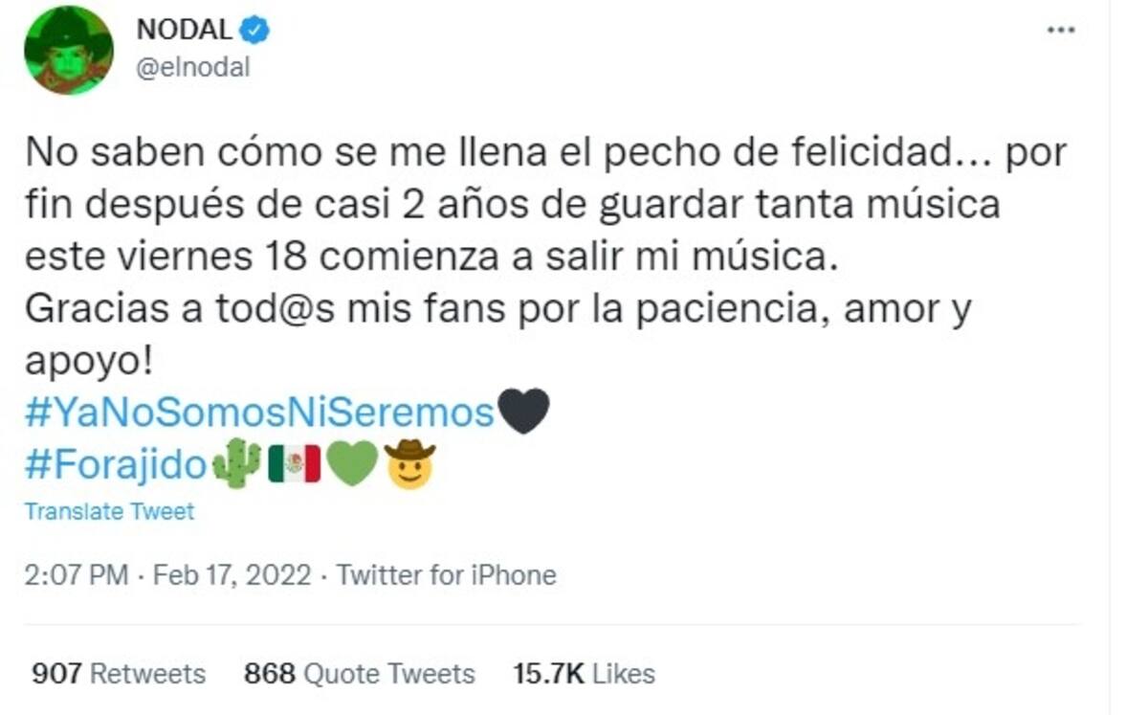View the 868 Quote Tweets list
Image resolution: width=1148 pixels, height=715 pixels.
(x=359, y=674)
